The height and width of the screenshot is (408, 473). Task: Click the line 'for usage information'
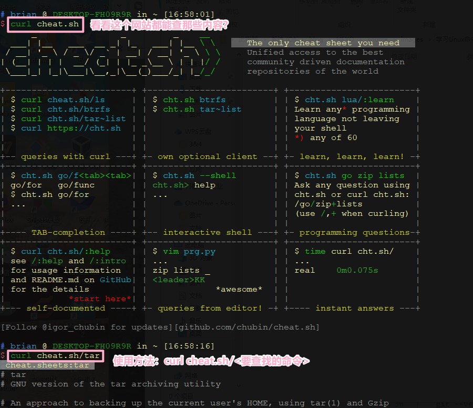click(x=66, y=270)
